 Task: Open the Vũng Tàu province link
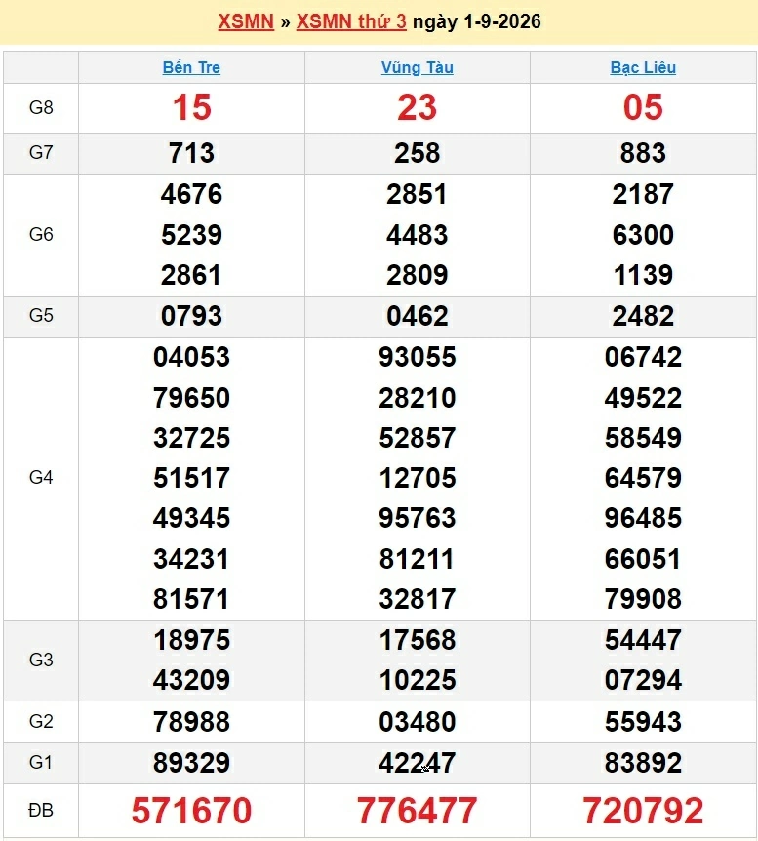tap(418, 67)
